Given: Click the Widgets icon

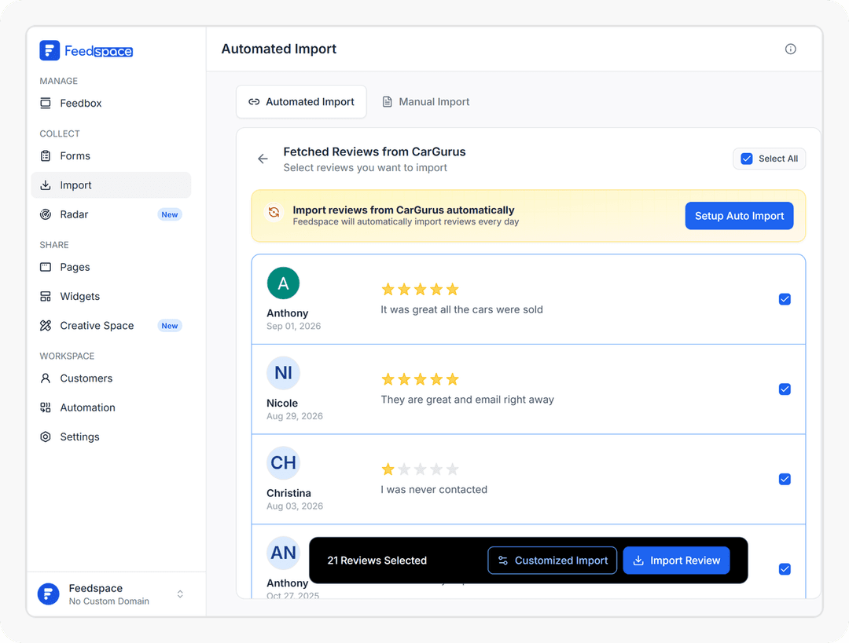Looking at the screenshot, I should (46, 296).
